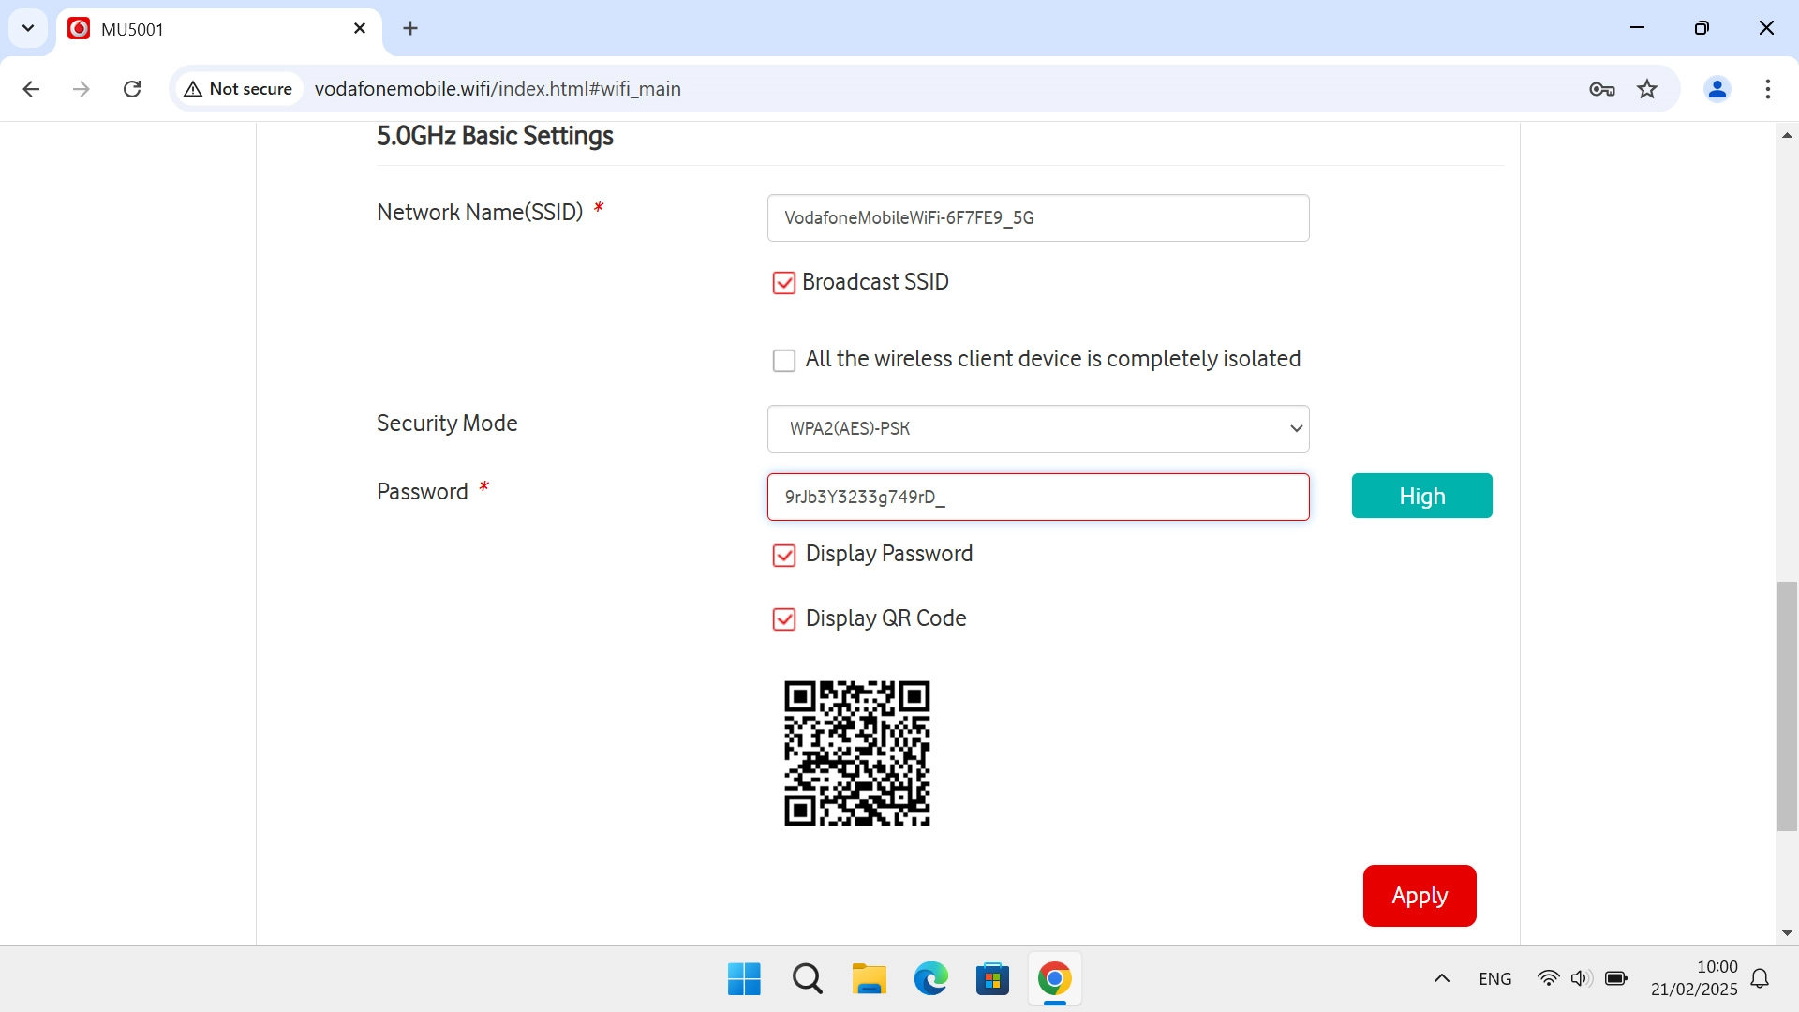
Task: Open the Chrome profile avatar icon
Action: coord(1717,89)
